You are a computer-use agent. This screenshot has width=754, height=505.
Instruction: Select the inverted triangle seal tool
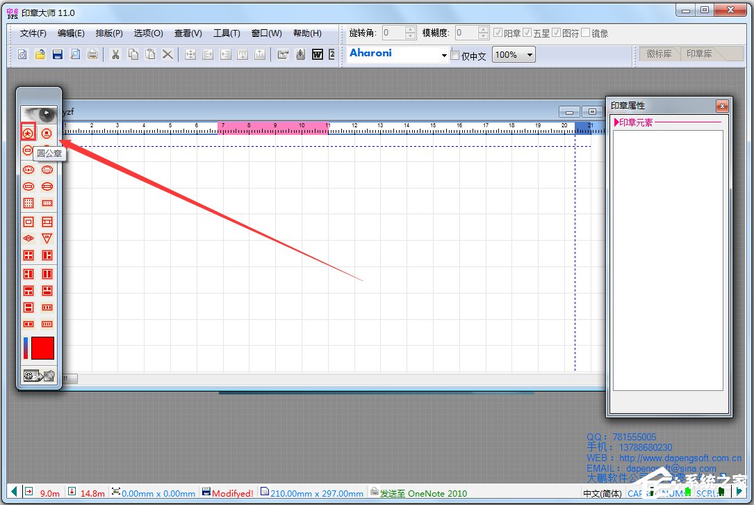click(x=47, y=239)
